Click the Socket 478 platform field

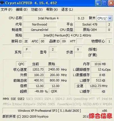pos(90,24)
